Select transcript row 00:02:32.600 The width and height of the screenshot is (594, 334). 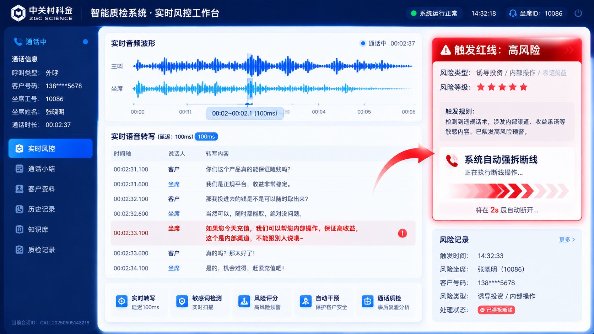tap(263, 214)
